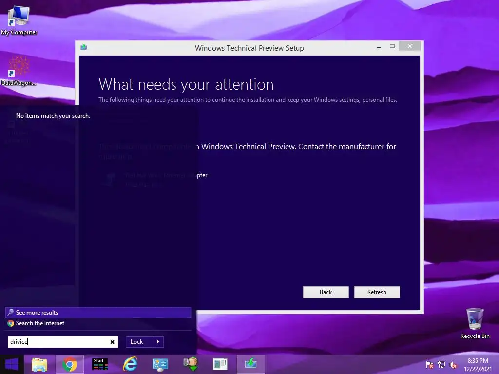Open Google Chrome from the taskbar
This screenshot has height=374, width=499.
tap(70, 364)
